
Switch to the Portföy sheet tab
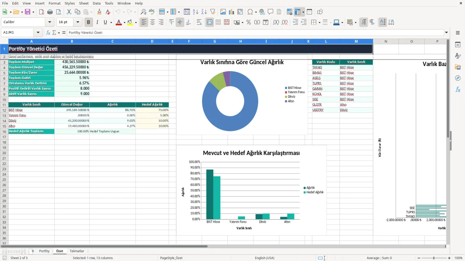pyautogui.click(x=44, y=251)
